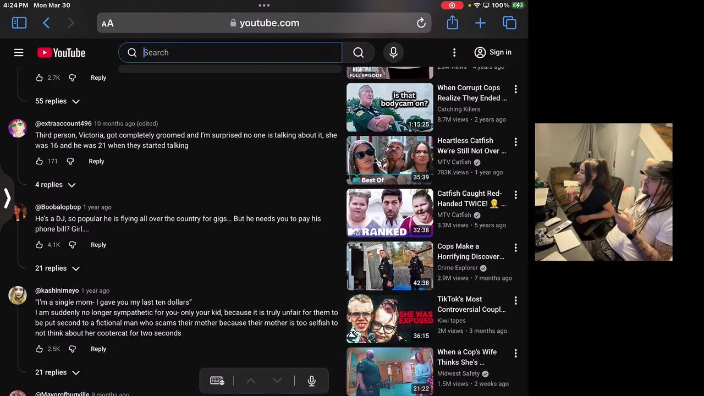
Task: Dislike the @extraaccount496 comment
Action: pyautogui.click(x=70, y=161)
